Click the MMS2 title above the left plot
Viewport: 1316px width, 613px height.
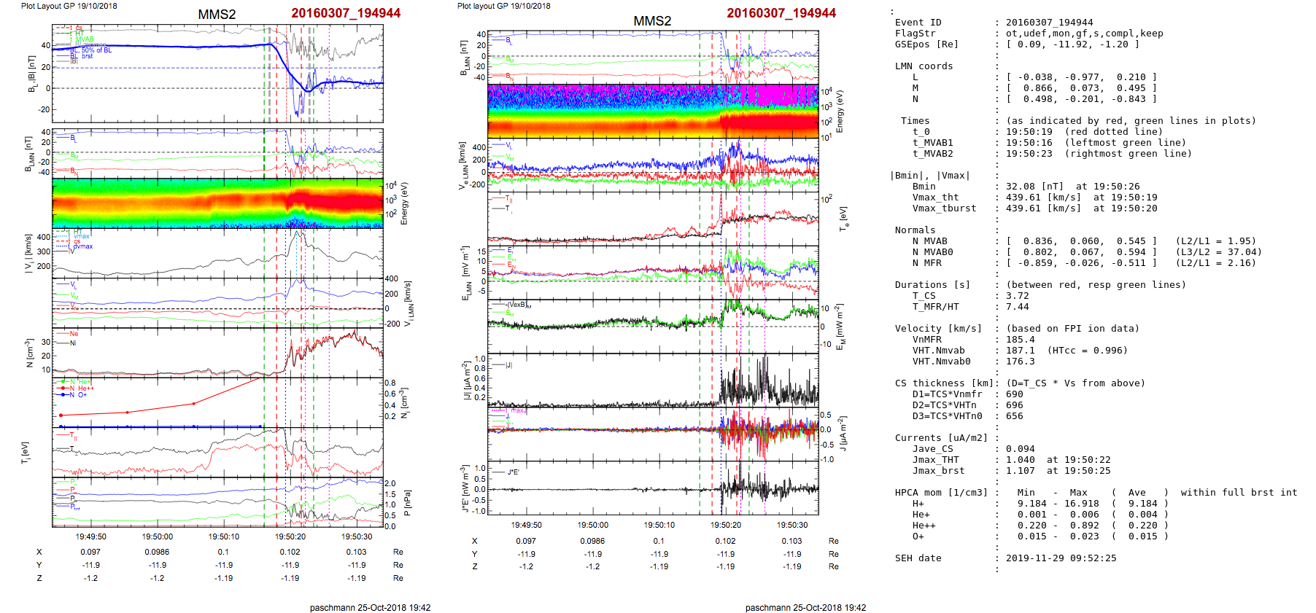click(217, 15)
